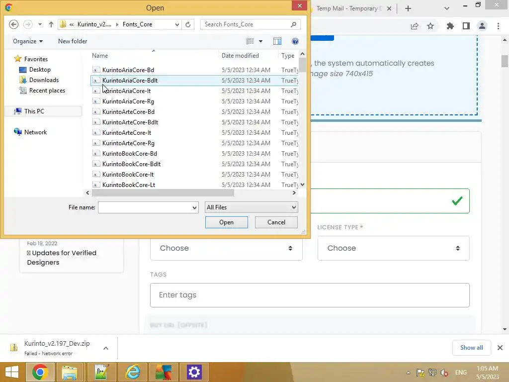The width and height of the screenshot is (509, 382).
Task: Expand Kurinto_v2.197_Dev.zip download options
Action: [x=106, y=348]
